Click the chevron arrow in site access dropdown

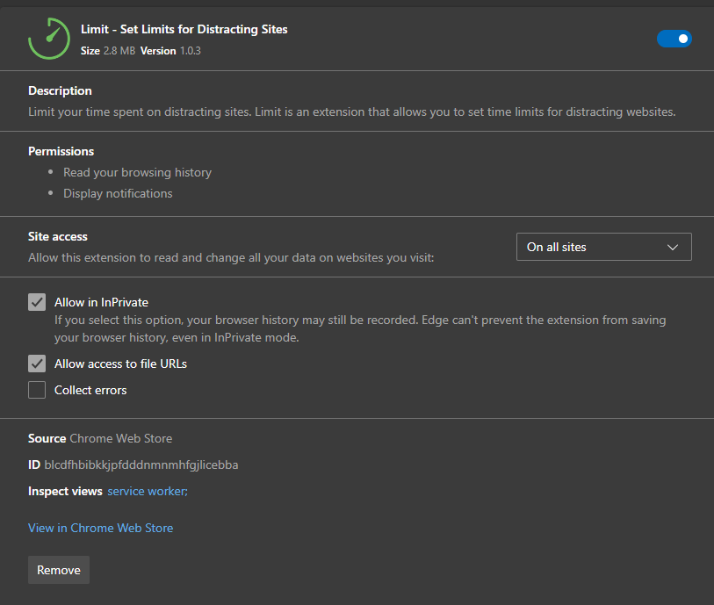click(673, 248)
